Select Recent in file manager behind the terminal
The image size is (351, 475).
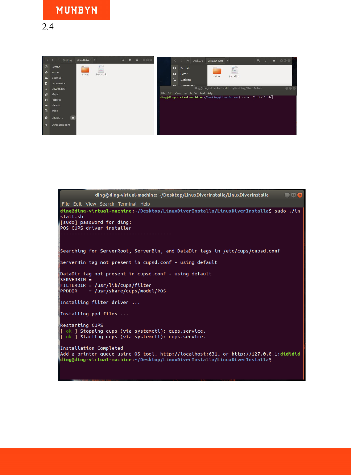185,68
